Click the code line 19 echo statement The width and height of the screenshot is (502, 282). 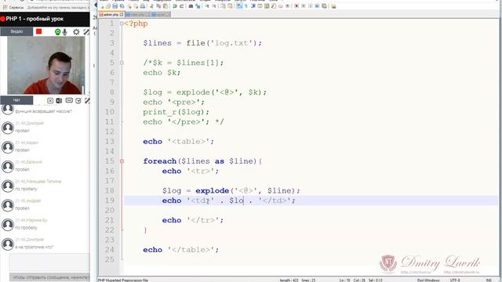click(228, 201)
